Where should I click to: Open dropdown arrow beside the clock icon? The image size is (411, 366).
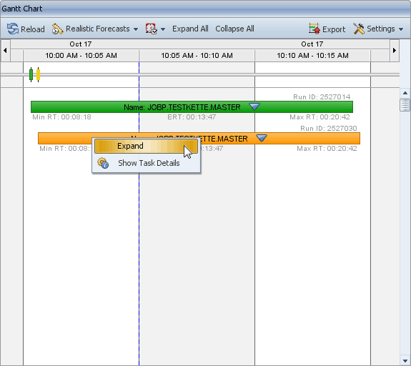pos(163,29)
